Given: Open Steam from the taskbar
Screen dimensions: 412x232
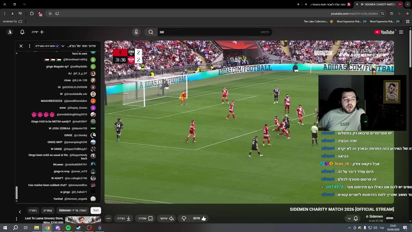Looking at the screenshot, I should point(79,228).
